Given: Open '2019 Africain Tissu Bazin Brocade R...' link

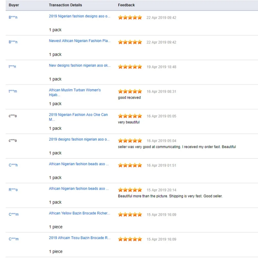Looking at the screenshot, I should click(80, 238).
